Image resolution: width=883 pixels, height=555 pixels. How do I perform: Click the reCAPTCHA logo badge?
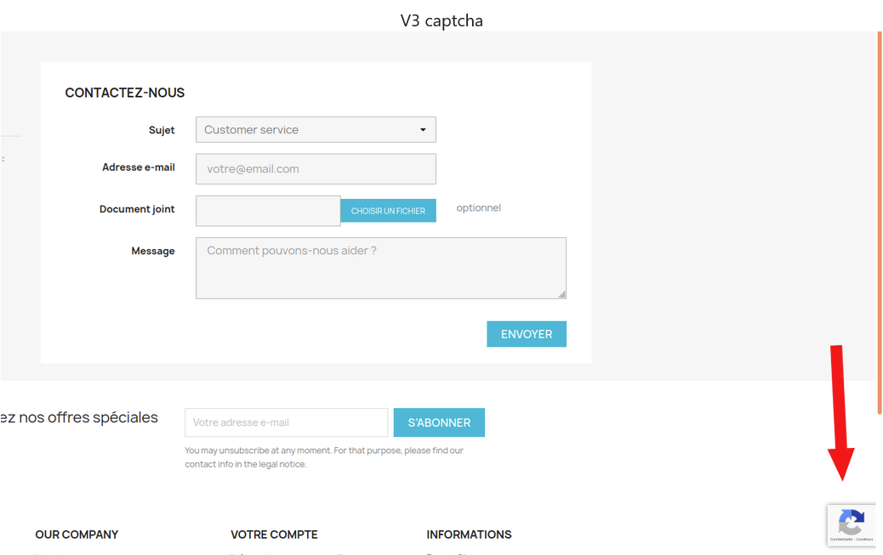click(x=851, y=522)
